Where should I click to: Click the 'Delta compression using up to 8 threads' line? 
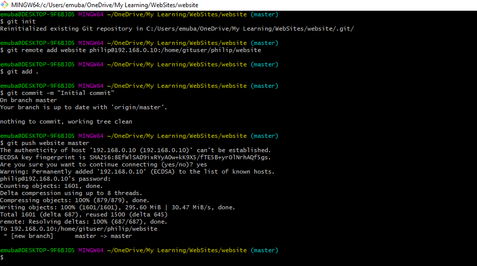(71, 193)
